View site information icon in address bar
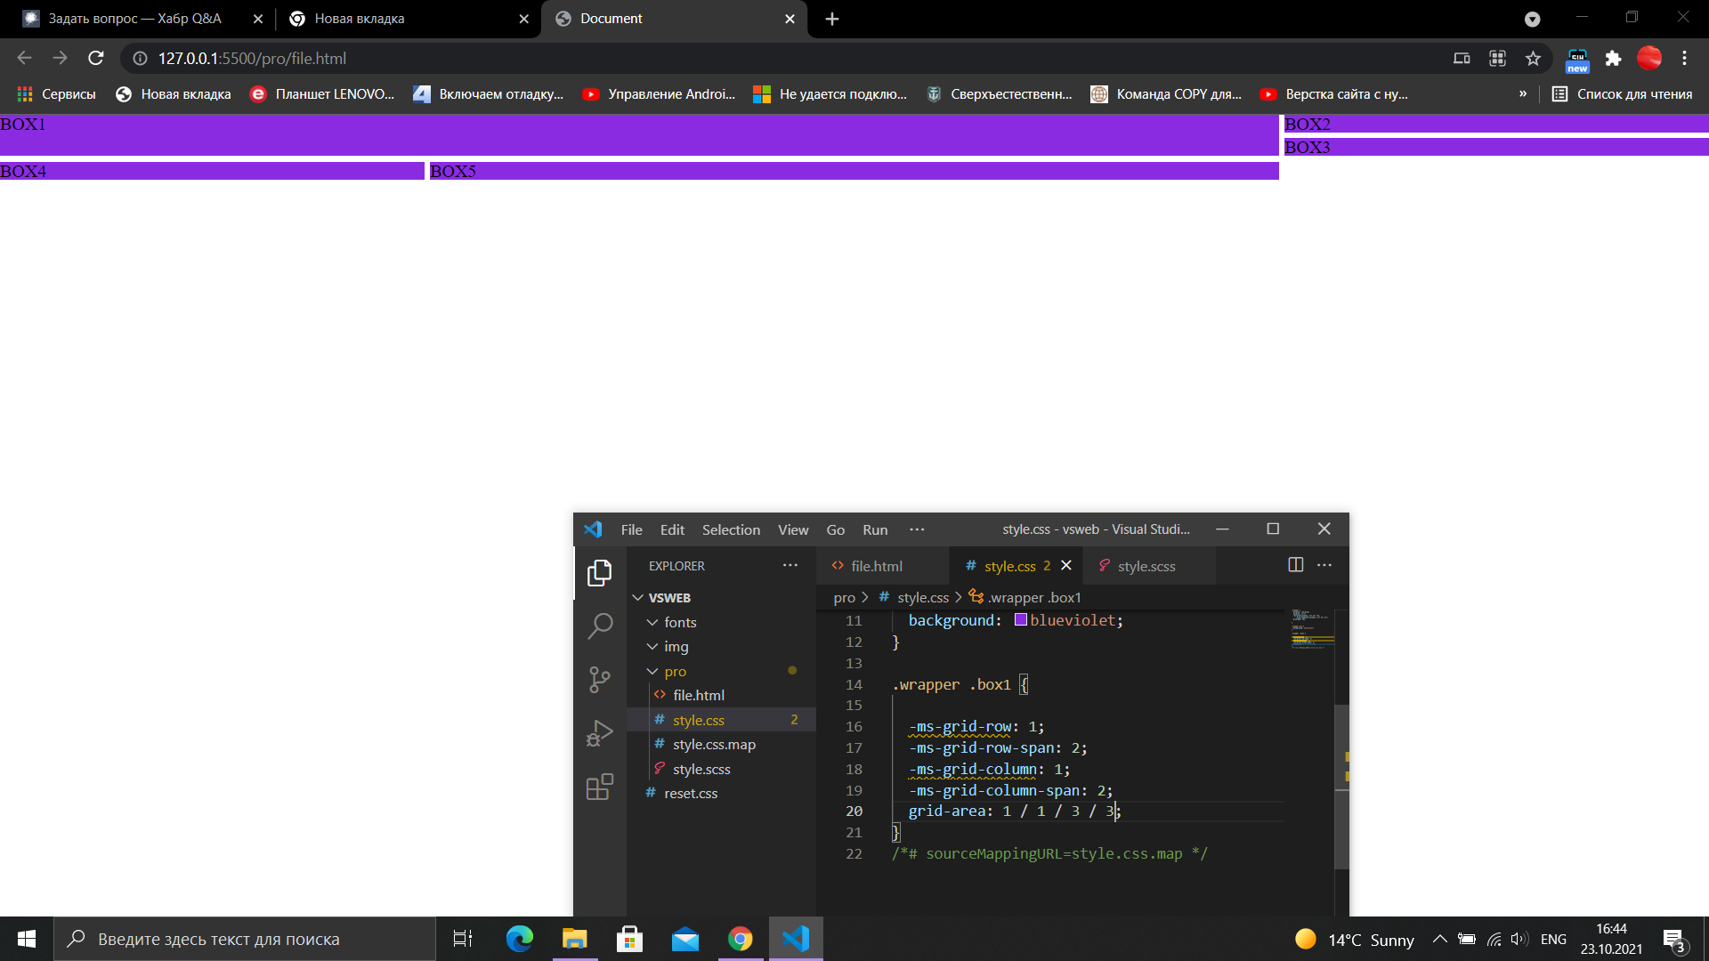 (x=140, y=58)
